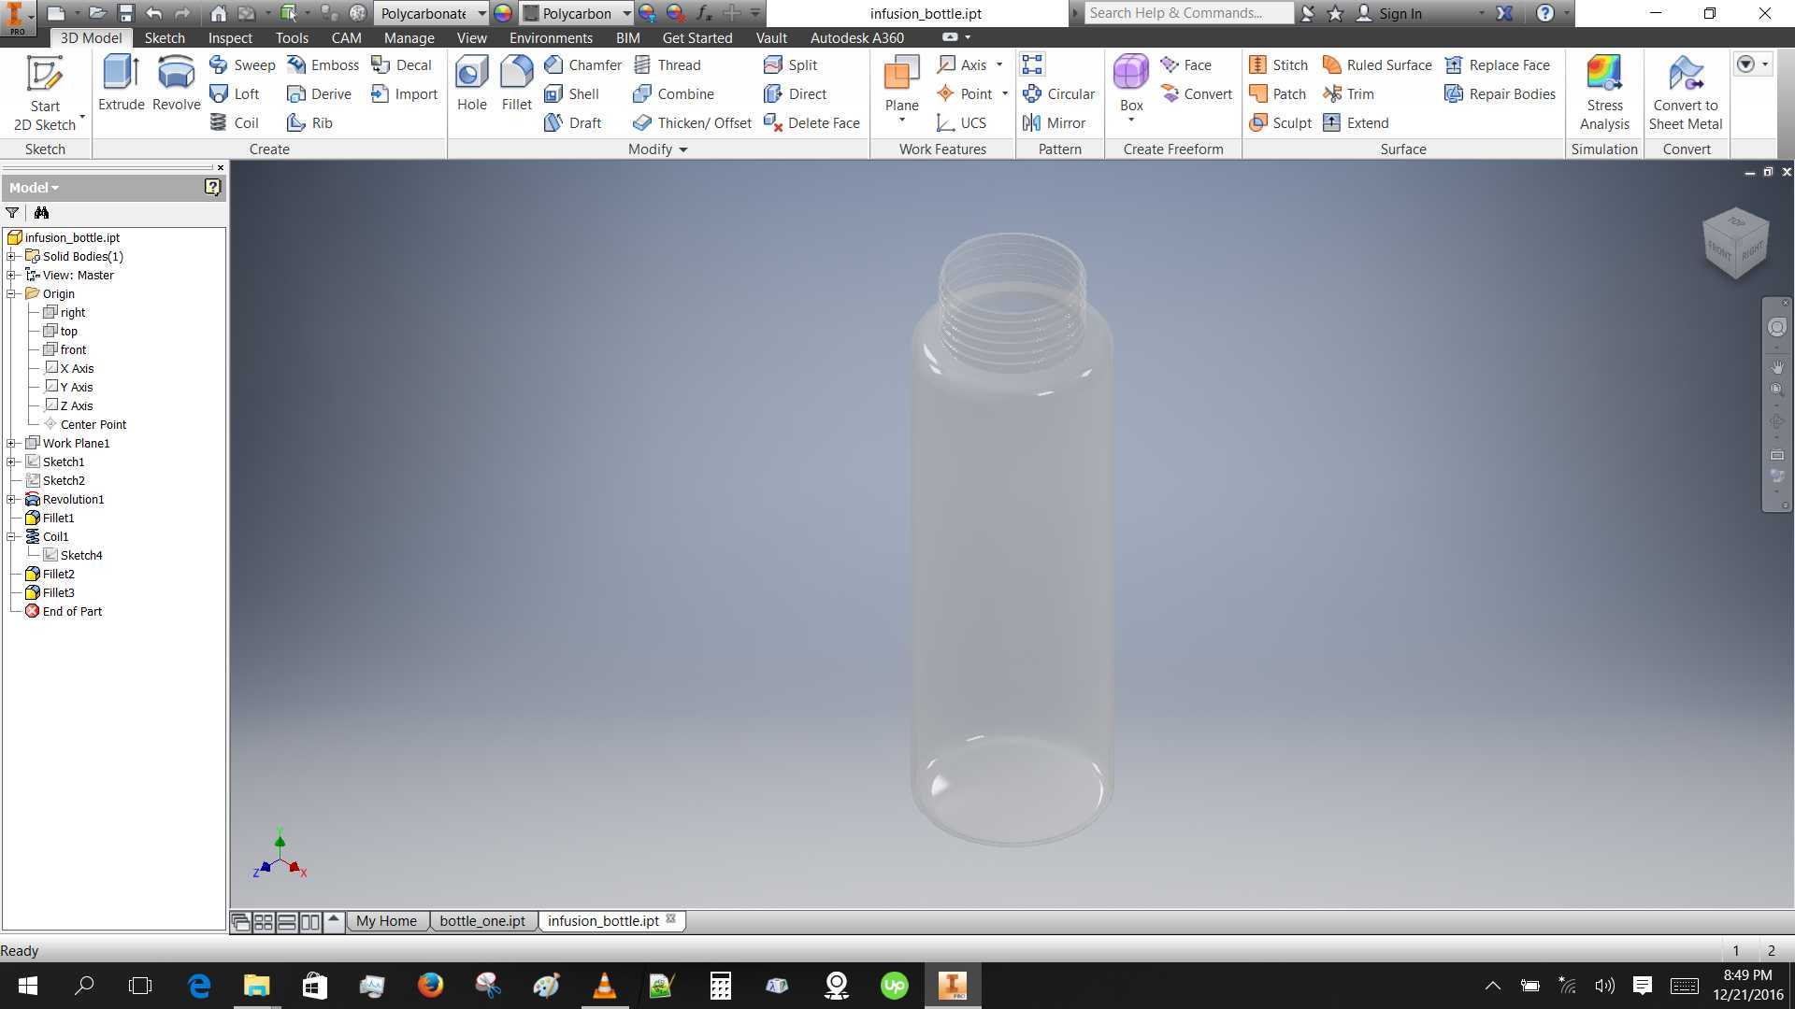Expand the Sketch1 node

pos(10,462)
